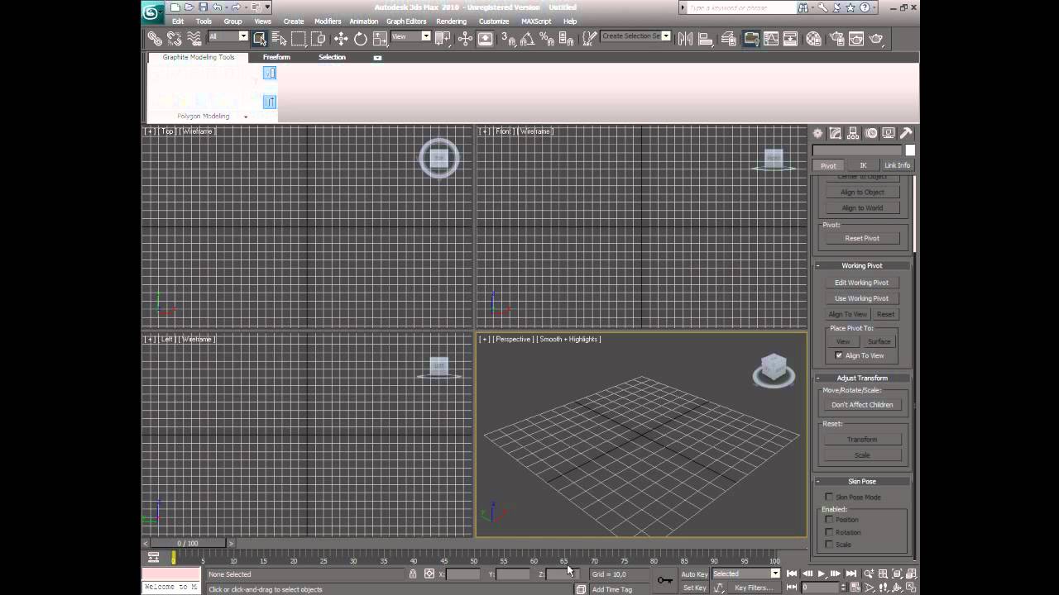The width and height of the screenshot is (1059, 595).
Task: Open the Utilities hammer panel tab
Action: (x=906, y=133)
